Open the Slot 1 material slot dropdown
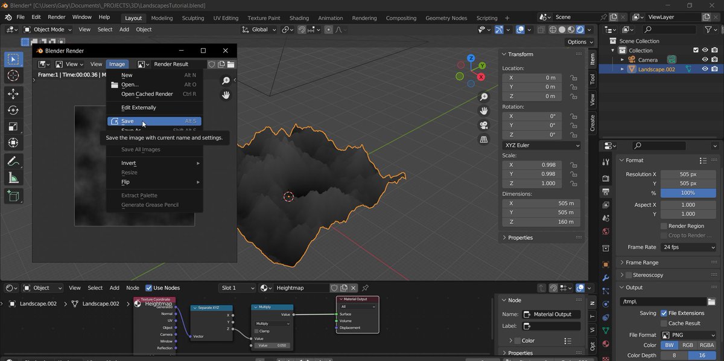724x361 pixels. [x=237, y=288]
